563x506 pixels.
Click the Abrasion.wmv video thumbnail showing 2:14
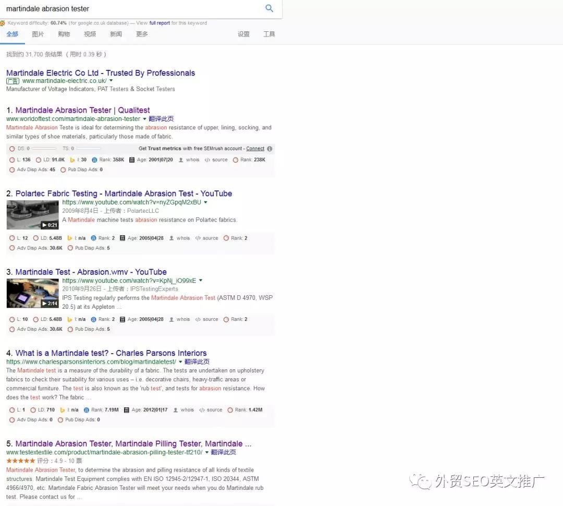[x=33, y=293]
